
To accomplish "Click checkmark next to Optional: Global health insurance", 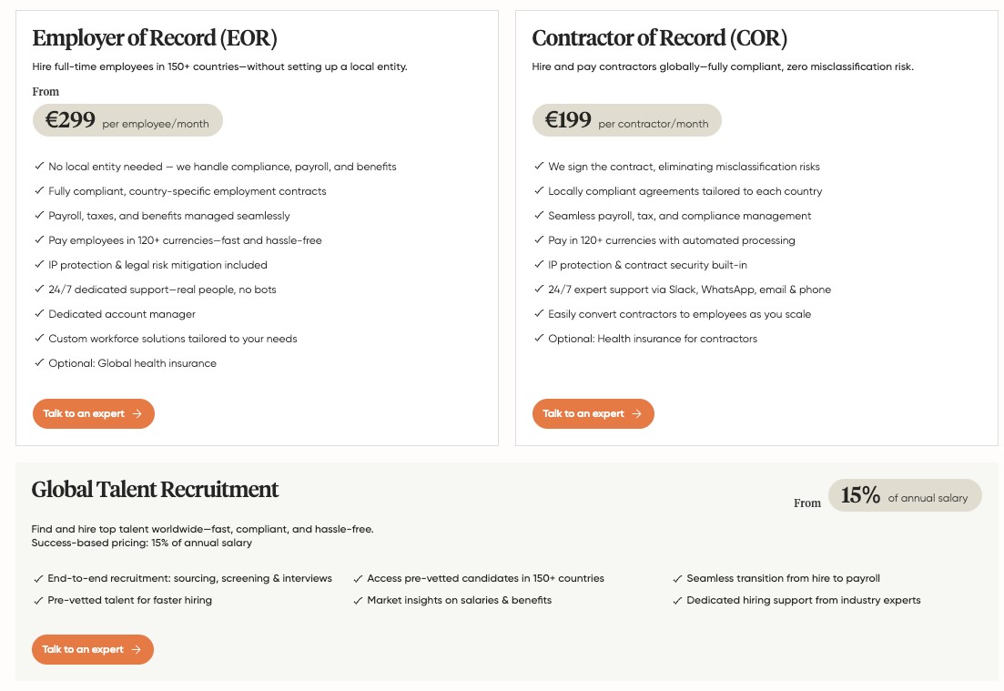I will coord(39,362).
